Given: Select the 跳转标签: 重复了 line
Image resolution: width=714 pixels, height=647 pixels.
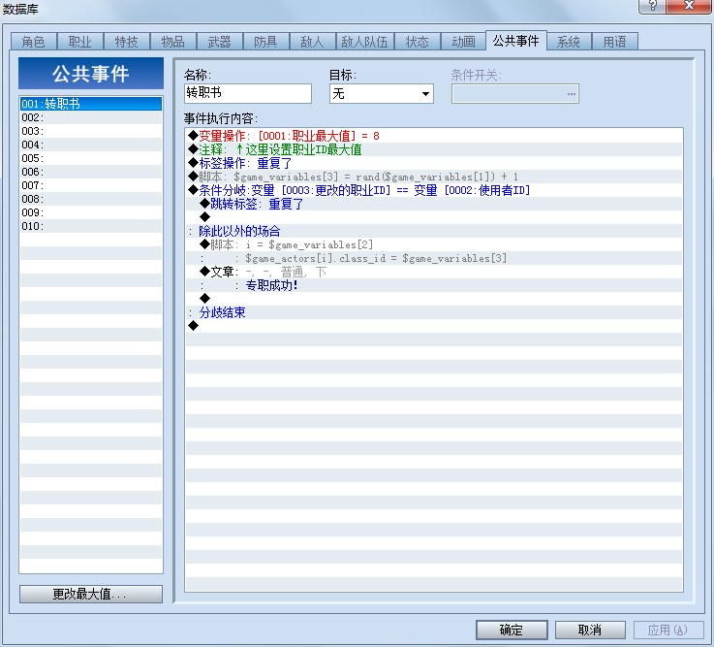Looking at the screenshot, I should click(434, 204).
